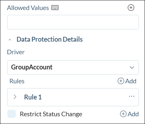Click the keyboard icon beside Allowed Values
The image size is (145, 124).
55,8
